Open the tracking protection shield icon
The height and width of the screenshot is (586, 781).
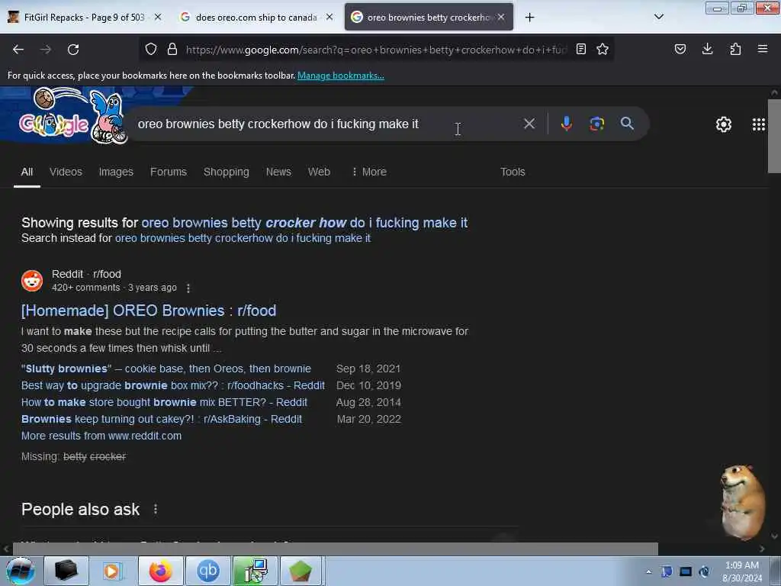coord(151,49)
